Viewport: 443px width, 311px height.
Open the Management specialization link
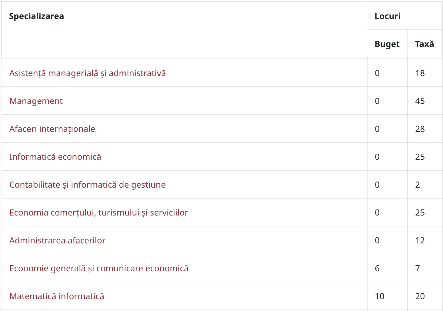pyautogui.click(x=36, y=101)
